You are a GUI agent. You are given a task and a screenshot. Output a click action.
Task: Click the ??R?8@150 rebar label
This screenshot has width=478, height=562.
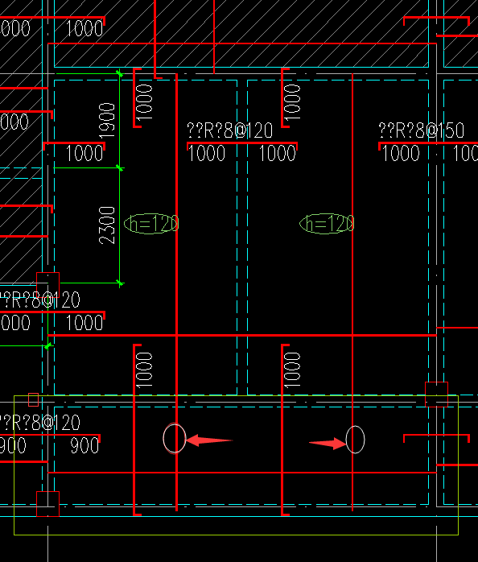click(422, 130)
